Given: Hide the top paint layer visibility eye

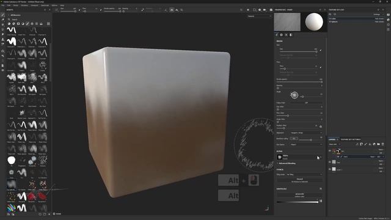Looking at the screenshot, I should click(330, 151).
